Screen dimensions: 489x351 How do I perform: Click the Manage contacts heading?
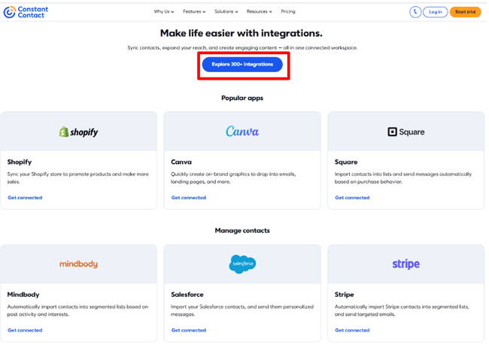click(x=243, y=231)
